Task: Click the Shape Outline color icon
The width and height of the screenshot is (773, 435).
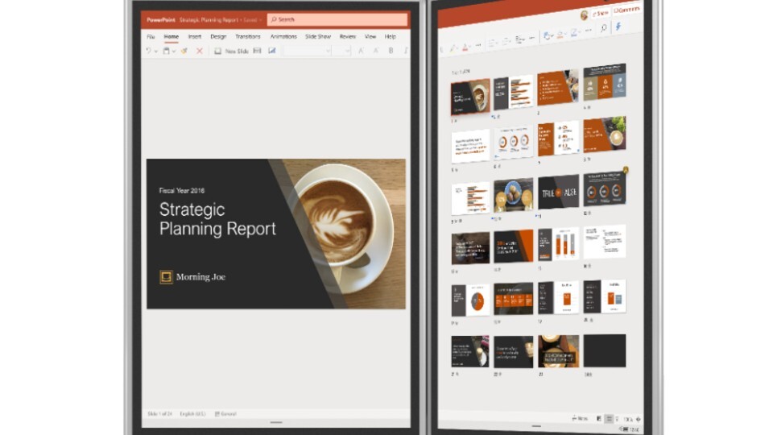Action: point(575,32)
